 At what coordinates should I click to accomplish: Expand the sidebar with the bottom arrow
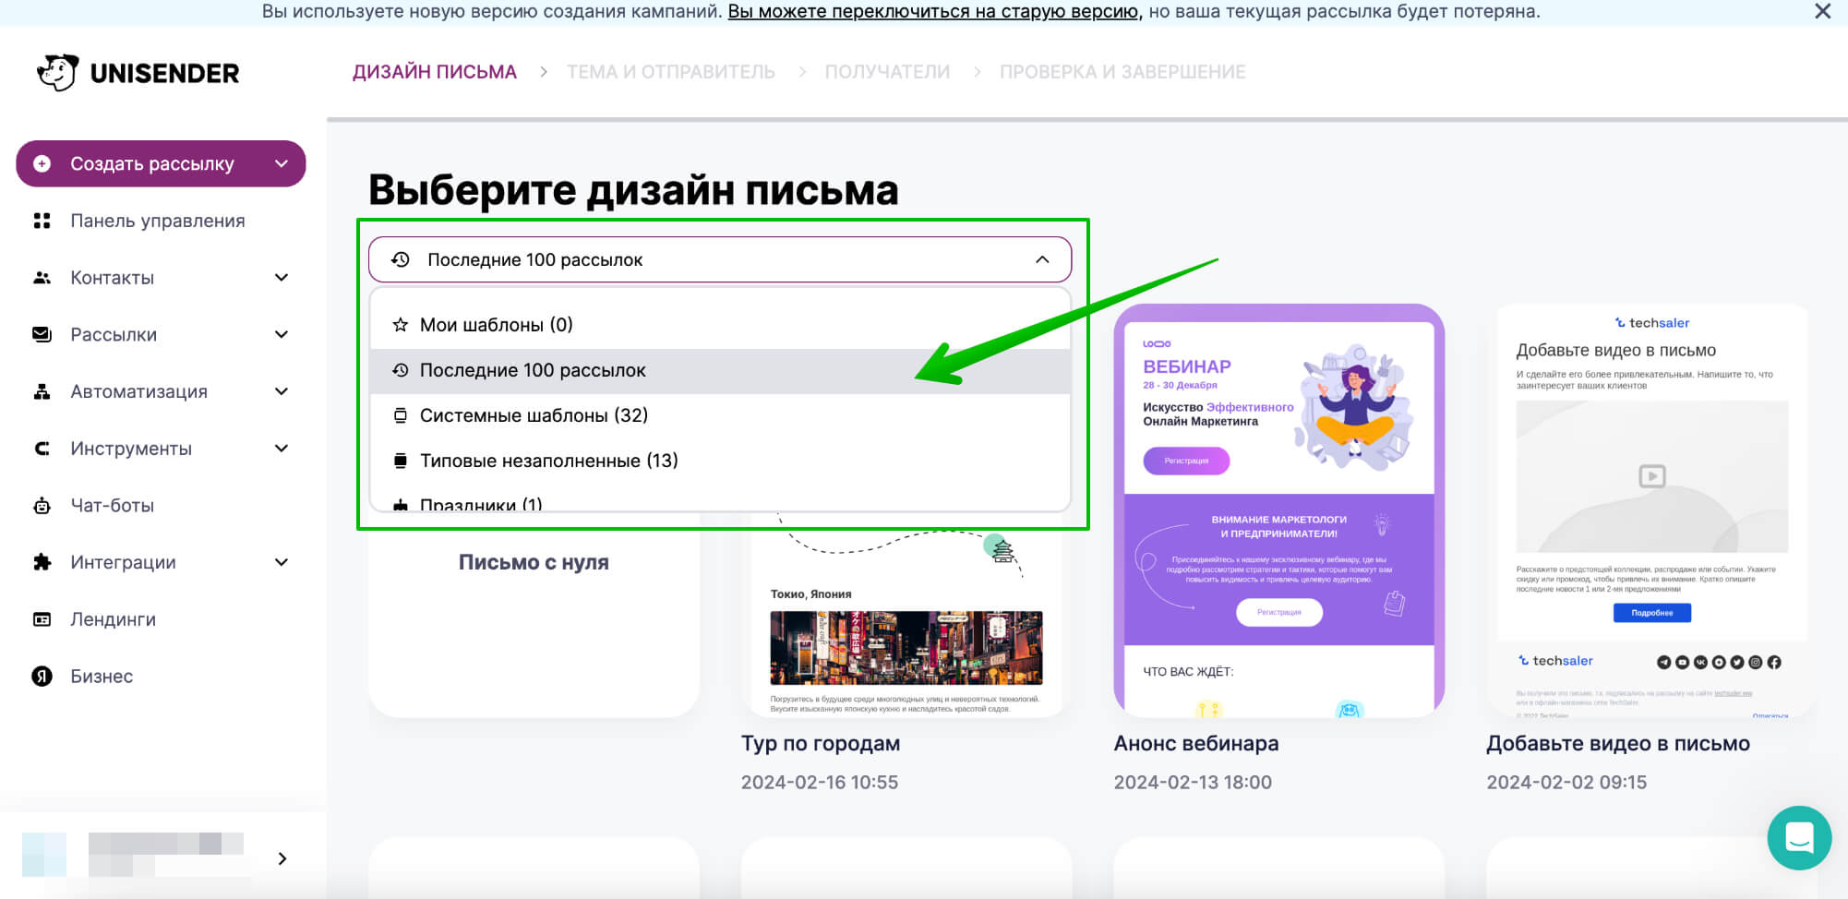click(x=283, y=858)
